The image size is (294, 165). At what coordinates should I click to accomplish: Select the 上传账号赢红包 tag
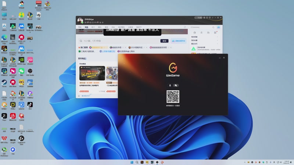[x=107, y=51]
